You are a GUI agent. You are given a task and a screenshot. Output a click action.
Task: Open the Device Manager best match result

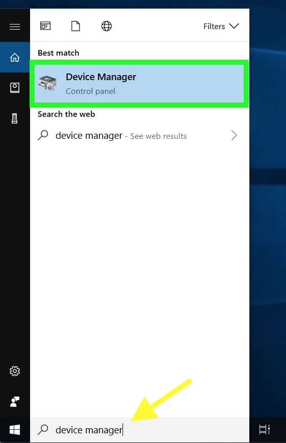click(x=139, y=84)
